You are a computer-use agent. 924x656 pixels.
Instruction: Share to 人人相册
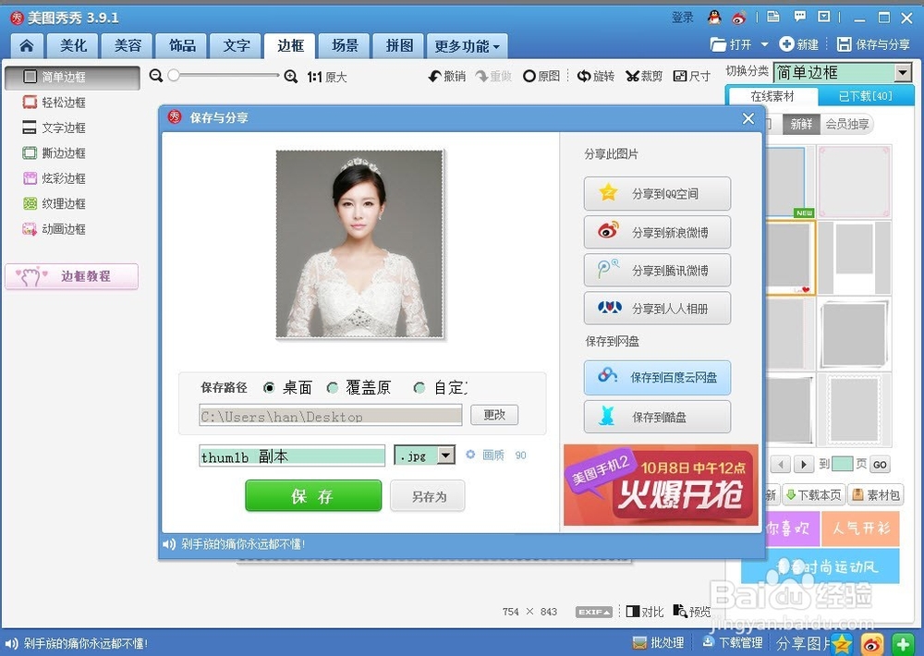coord(657,309)
